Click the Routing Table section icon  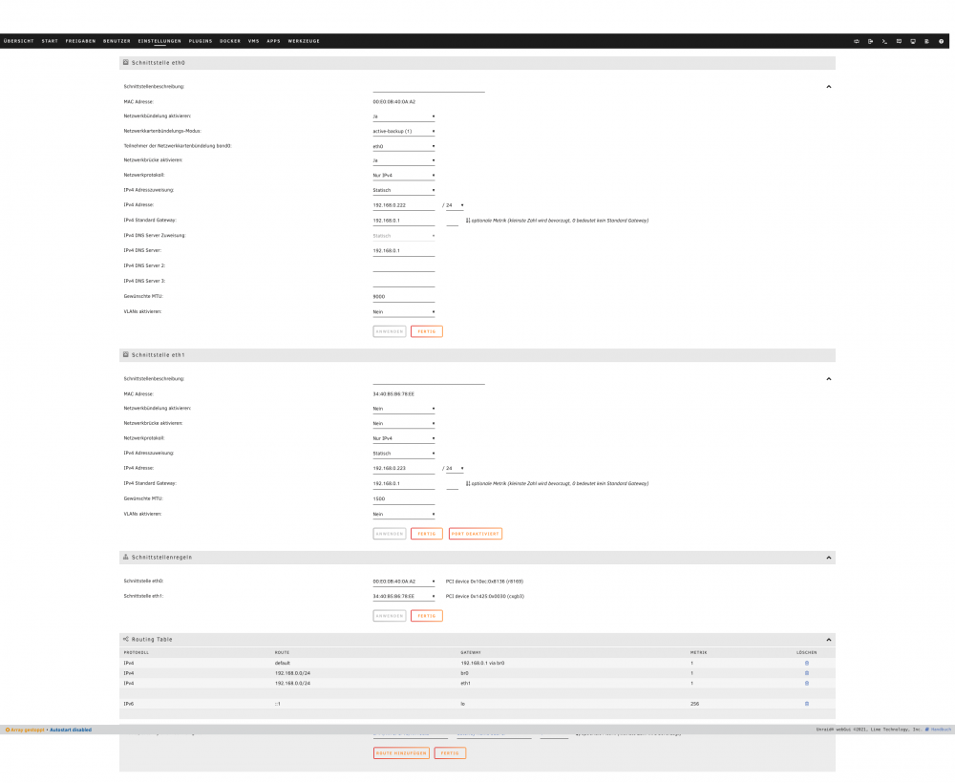point(126,640)
